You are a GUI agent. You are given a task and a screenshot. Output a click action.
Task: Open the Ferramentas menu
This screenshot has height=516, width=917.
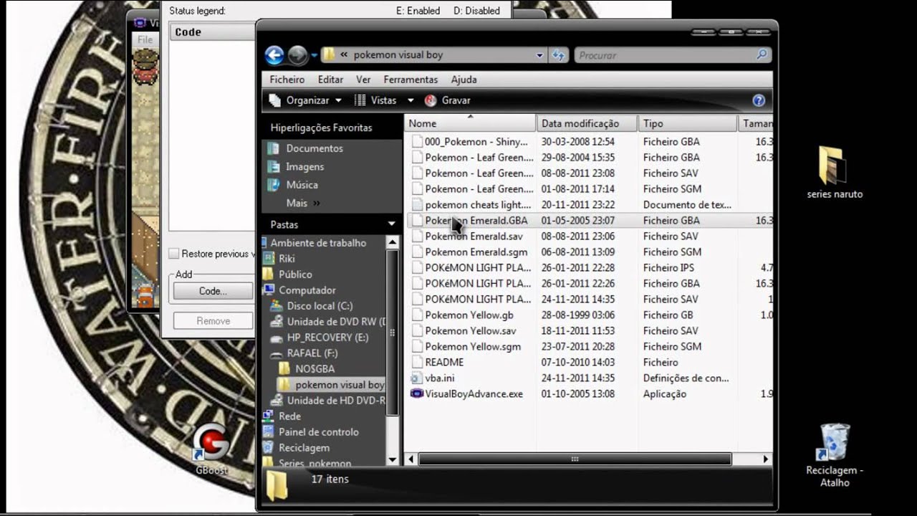pos(411,80)
